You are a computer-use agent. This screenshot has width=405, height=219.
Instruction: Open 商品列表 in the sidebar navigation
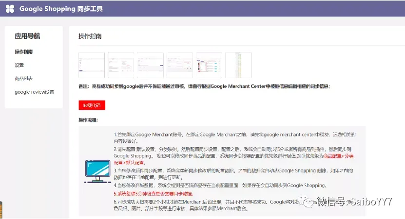coord(23,79)
